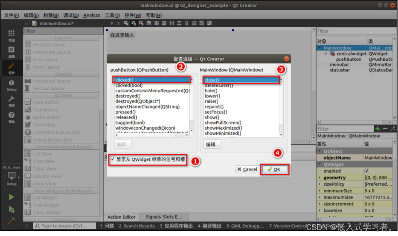This screenshot has height=236, width=398.
Task: Expand the minimumSize property
Action: tap(320, 191)
